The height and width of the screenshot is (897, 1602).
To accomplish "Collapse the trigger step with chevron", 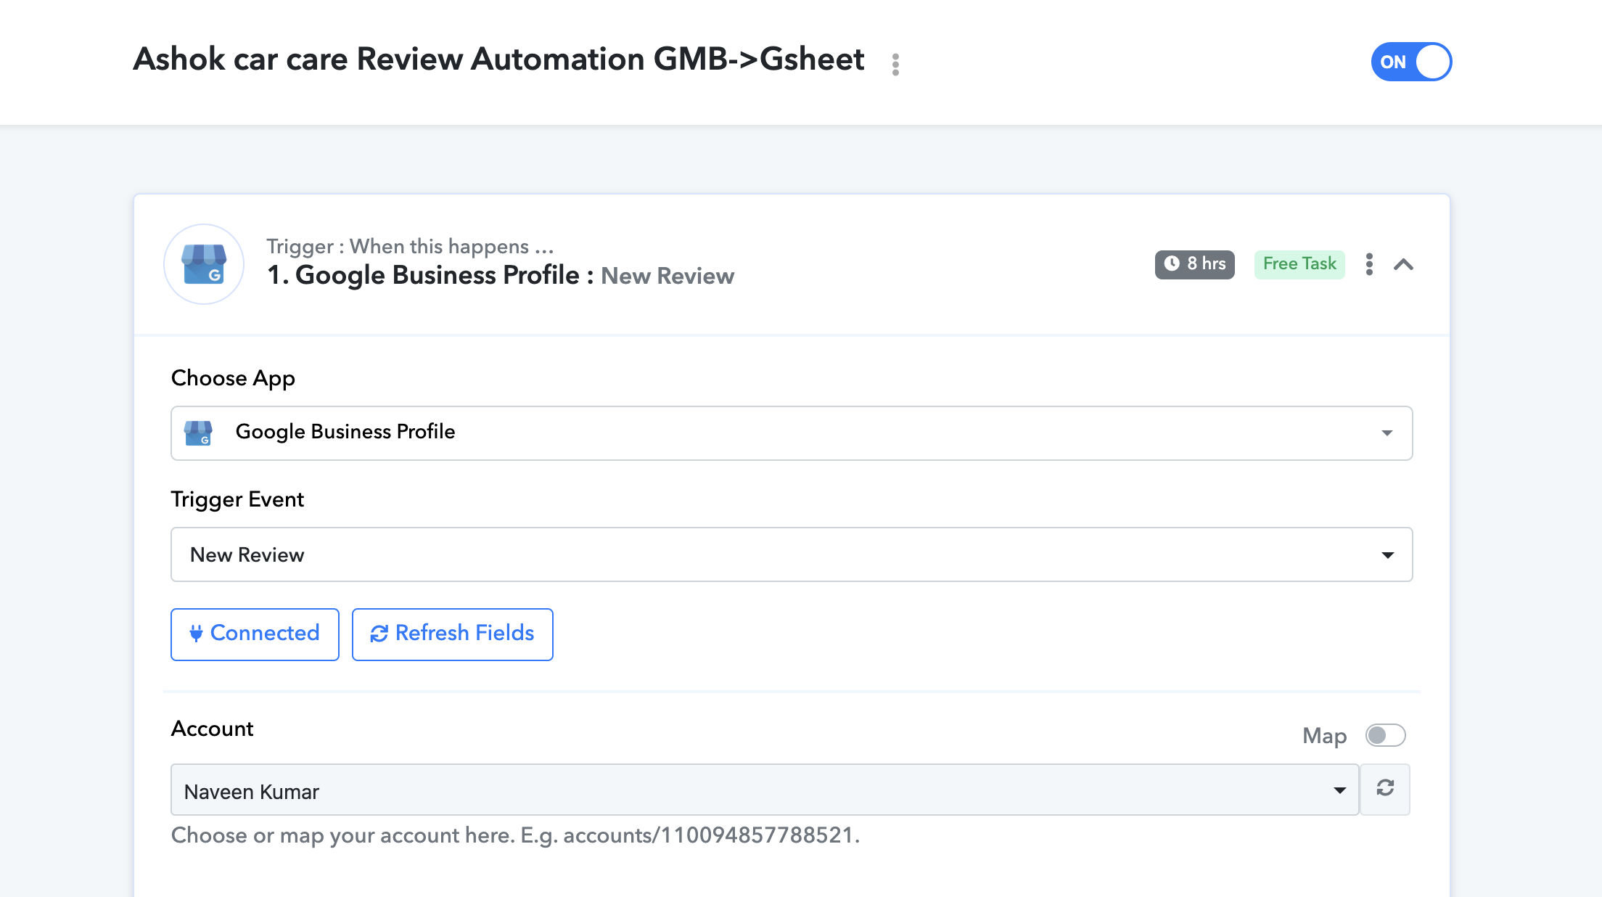I will click(x=1404, y=265).
